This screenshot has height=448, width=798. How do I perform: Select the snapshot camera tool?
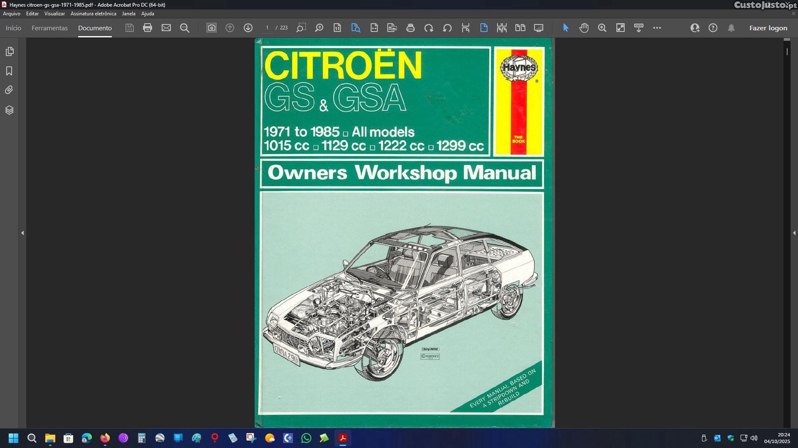tap(211, 28)
